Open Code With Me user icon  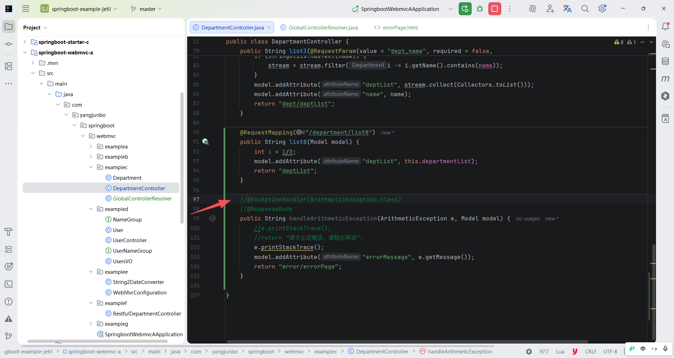[x=550, y=9]
